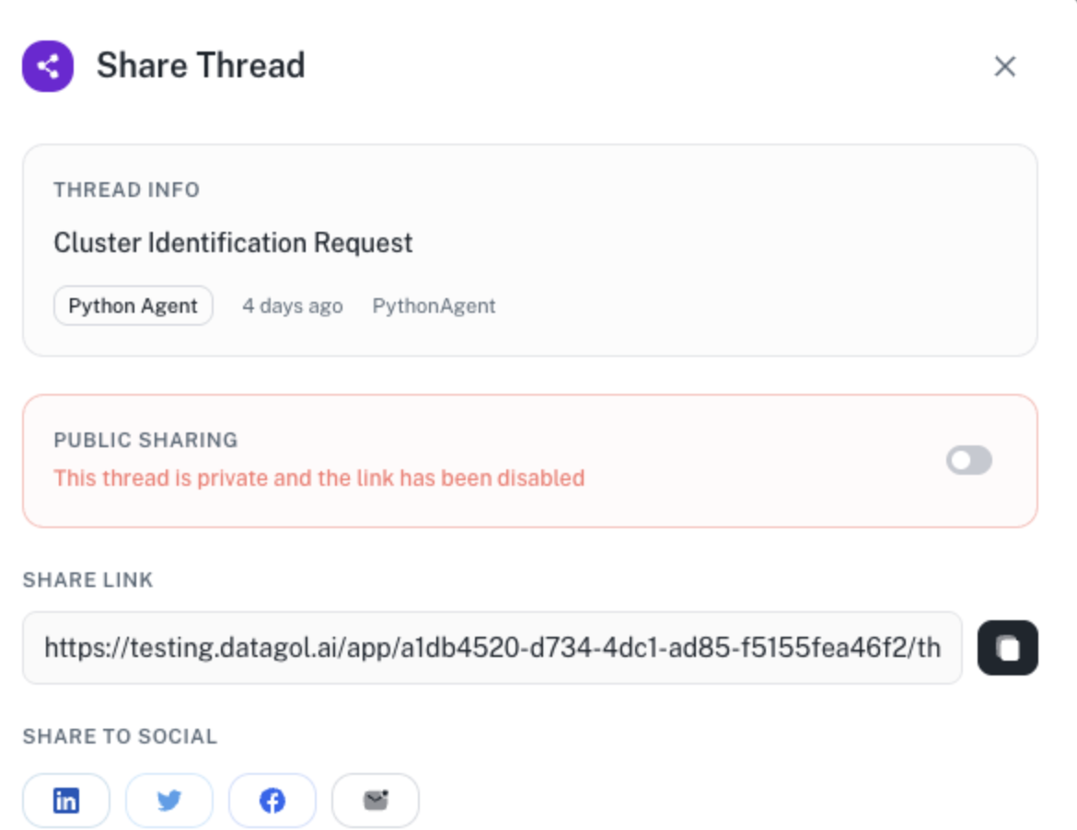Click the SHARE LINK label
1077x830 pixels.
pyautogui.click(x=87, y=581)
